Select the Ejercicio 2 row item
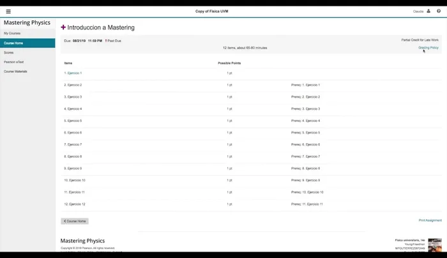This screenshot has width=447, height=258. pos(74,85)
